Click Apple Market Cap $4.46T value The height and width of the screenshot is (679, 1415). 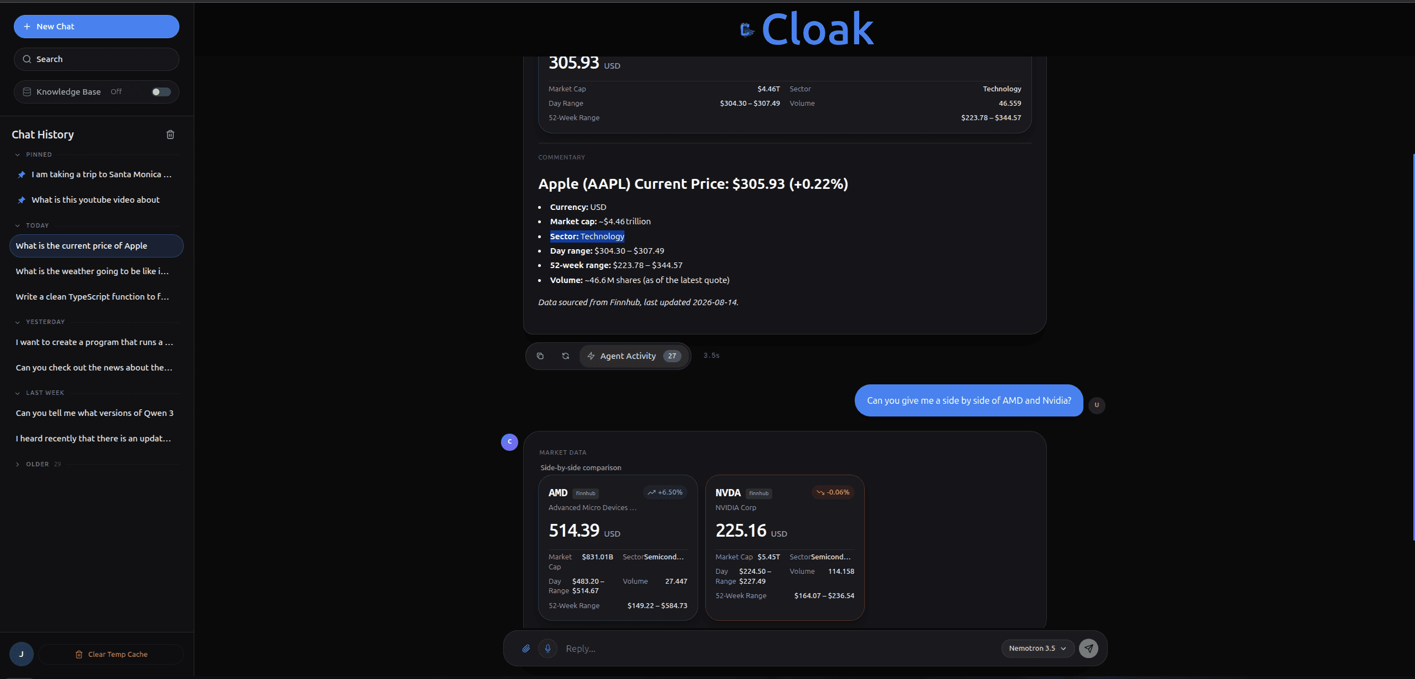pos(768,89)
